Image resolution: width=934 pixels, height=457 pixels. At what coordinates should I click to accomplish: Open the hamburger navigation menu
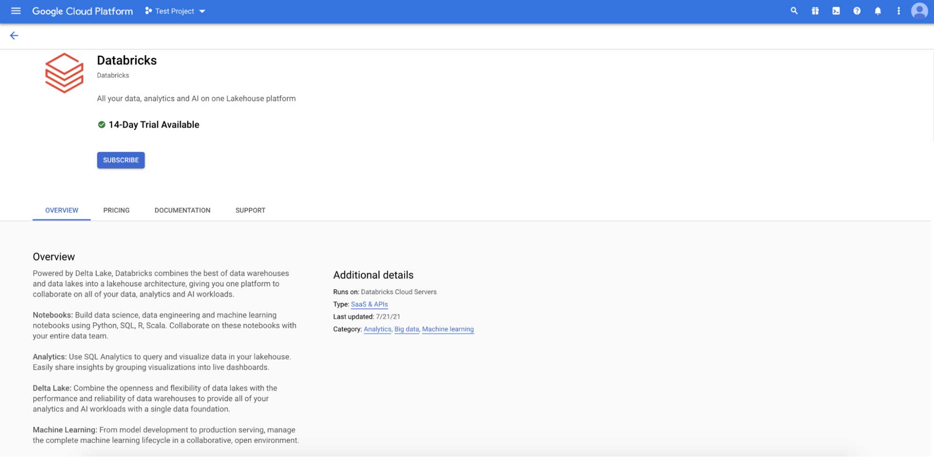pos(16,11)
